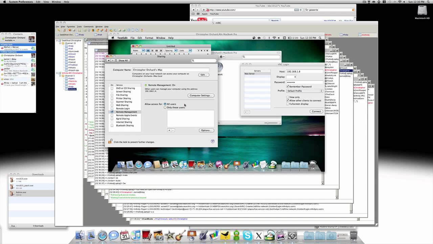The image size is (433, 244).
Task: Open Finder from the main Dock
Action: 80,236
